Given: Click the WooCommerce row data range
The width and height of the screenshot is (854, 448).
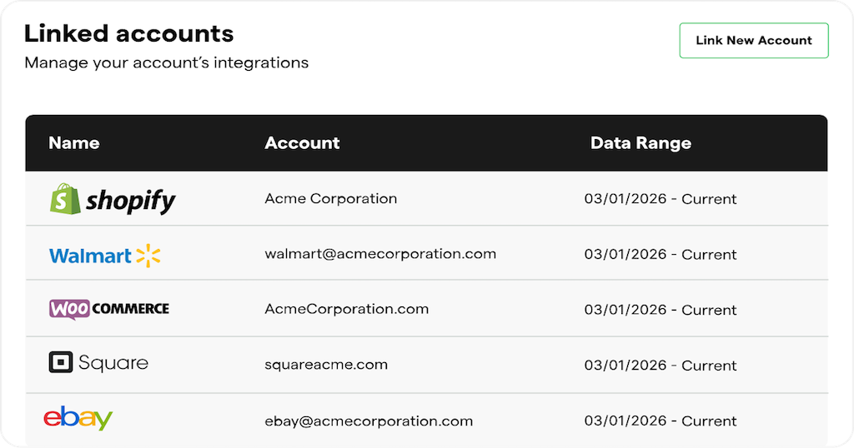Looking at the screenshot, I should 660,310.
